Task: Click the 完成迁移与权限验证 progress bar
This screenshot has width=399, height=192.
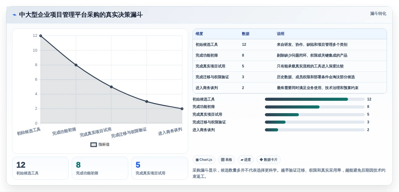Action: point(315,122)
